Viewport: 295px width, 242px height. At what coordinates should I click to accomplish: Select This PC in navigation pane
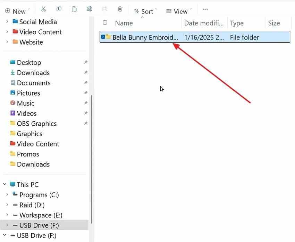click(x=27, y=185)
